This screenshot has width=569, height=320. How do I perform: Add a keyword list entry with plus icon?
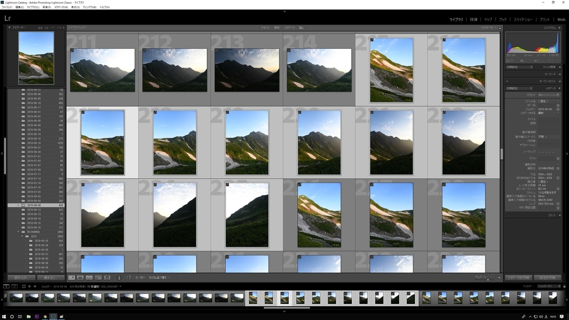tap(508, 82)
